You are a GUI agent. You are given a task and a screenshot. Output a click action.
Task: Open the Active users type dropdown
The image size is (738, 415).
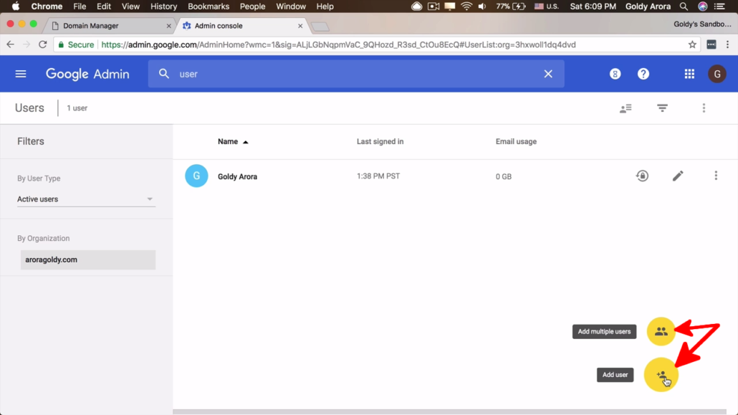click(x=86, y=199)
